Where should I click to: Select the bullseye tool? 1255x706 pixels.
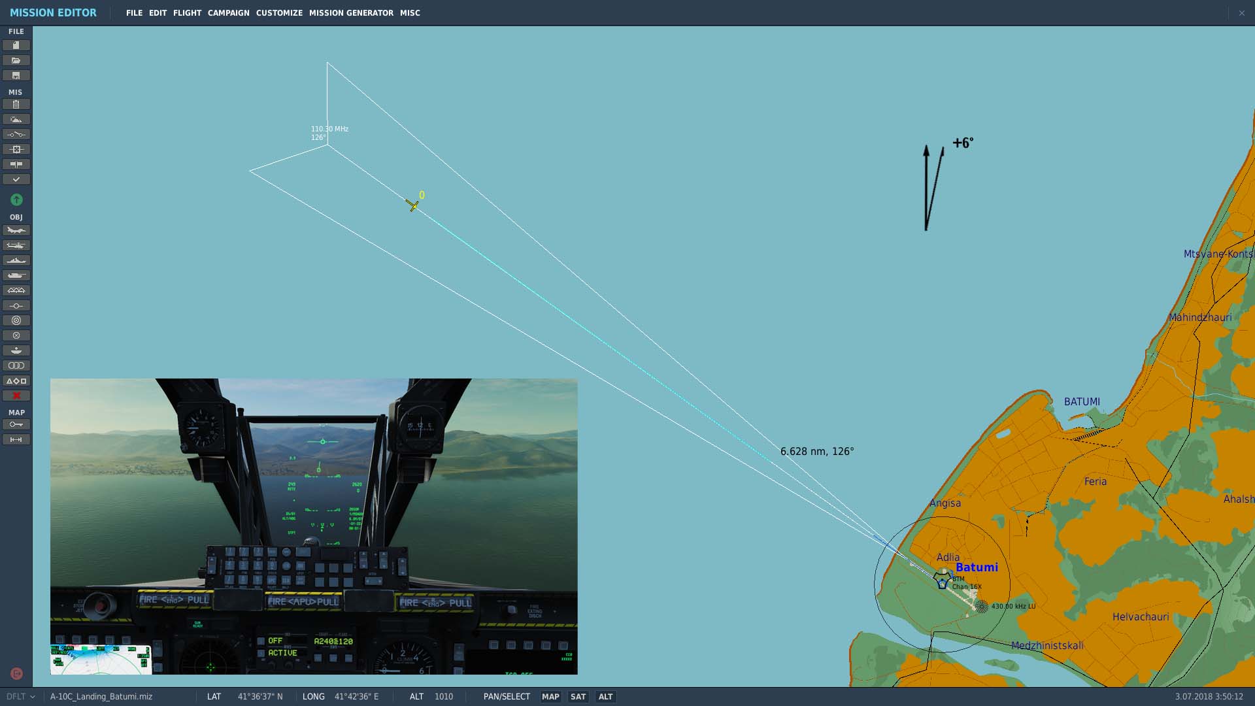pos(16,320)
